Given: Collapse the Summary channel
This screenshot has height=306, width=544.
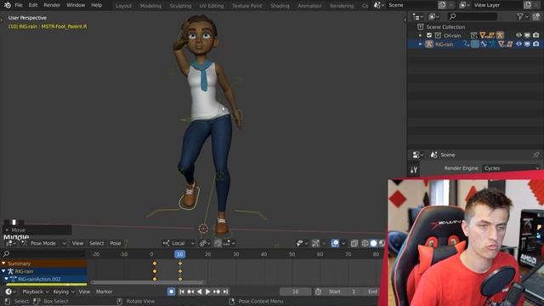Looking at the screenshot, I should click(x=3, y=263).
